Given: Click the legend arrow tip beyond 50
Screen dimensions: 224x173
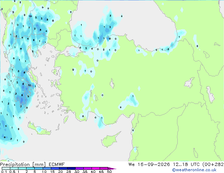Looking at the screenshot, I should tap(112, 168).
